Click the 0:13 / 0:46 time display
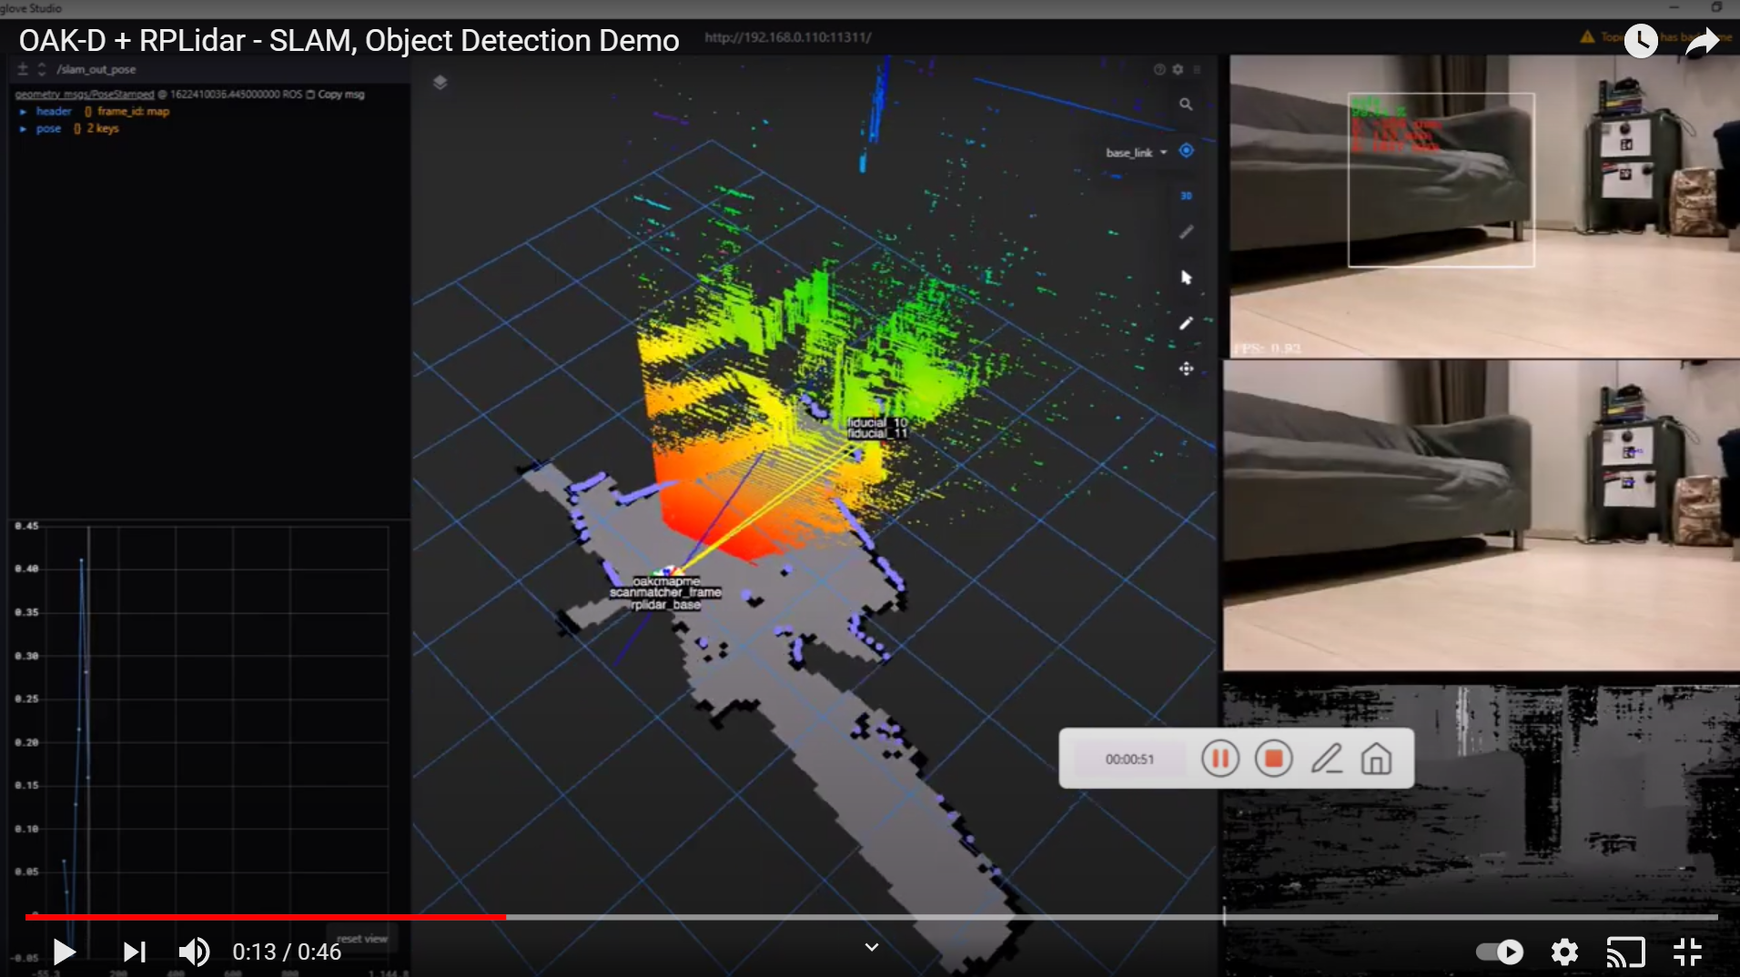The width and height of the screenshot is (1740, 977). (287, 952)
